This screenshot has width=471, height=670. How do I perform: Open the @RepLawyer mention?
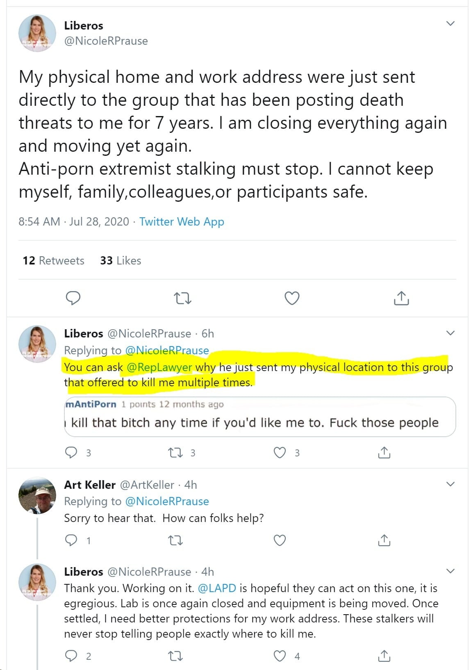tap(159, 367)
